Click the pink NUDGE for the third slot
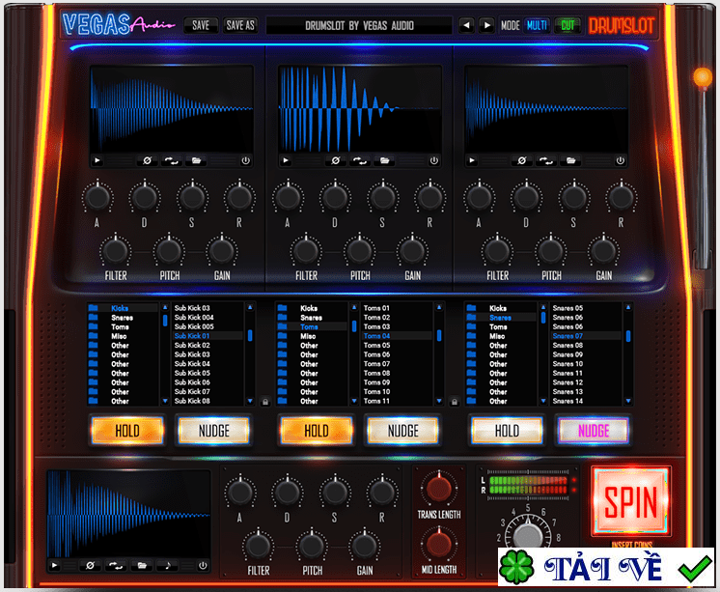 594,431
